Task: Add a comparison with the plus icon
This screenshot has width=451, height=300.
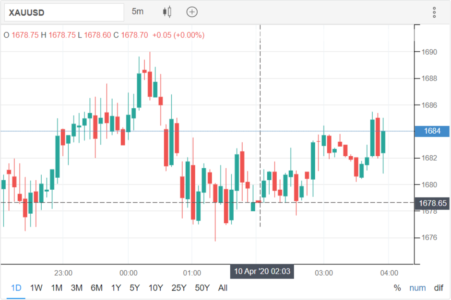Action: 192,12
